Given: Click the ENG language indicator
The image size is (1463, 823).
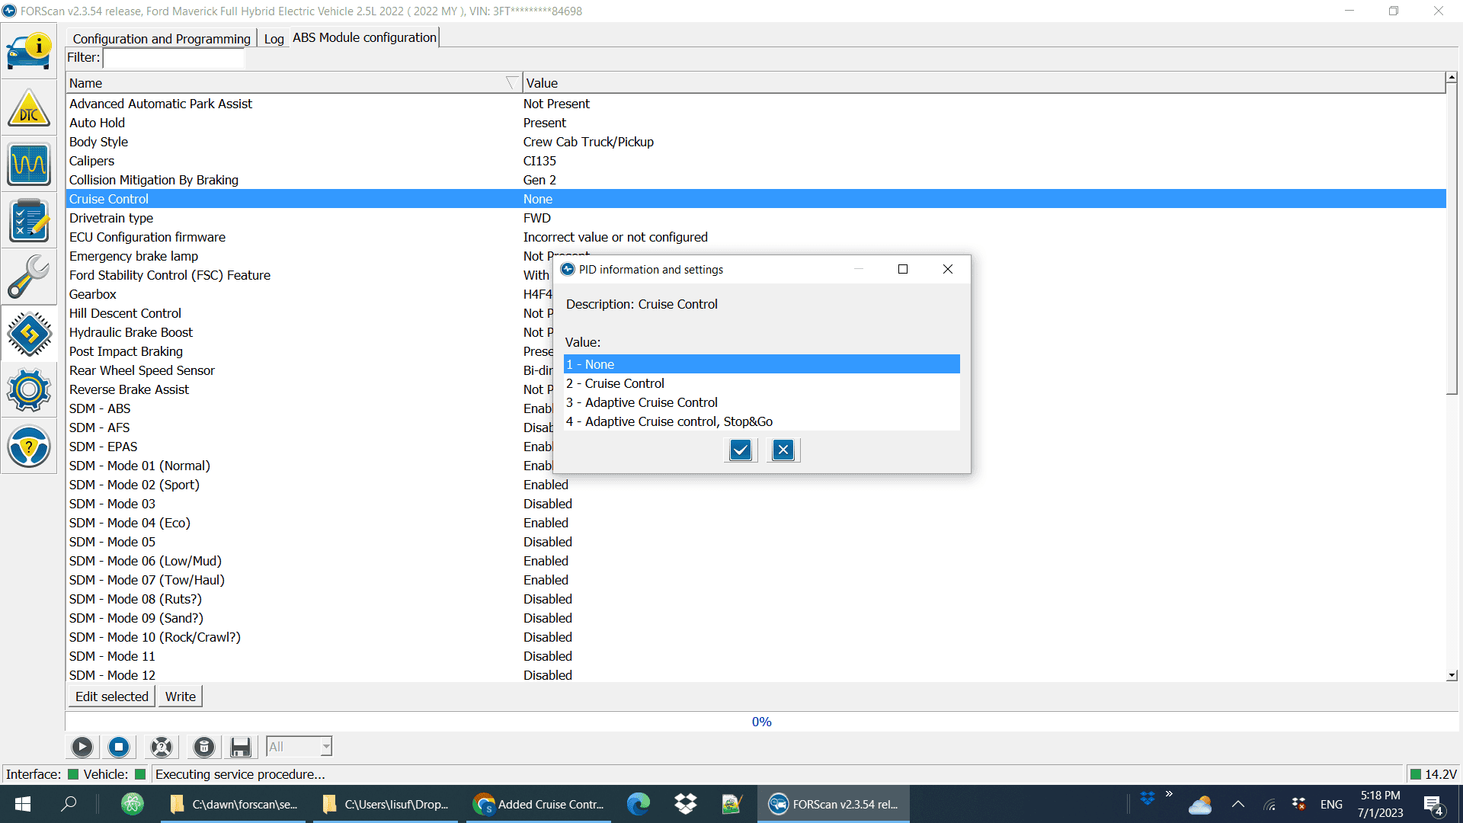Looking at the screenshot, I should point(1331,805).
